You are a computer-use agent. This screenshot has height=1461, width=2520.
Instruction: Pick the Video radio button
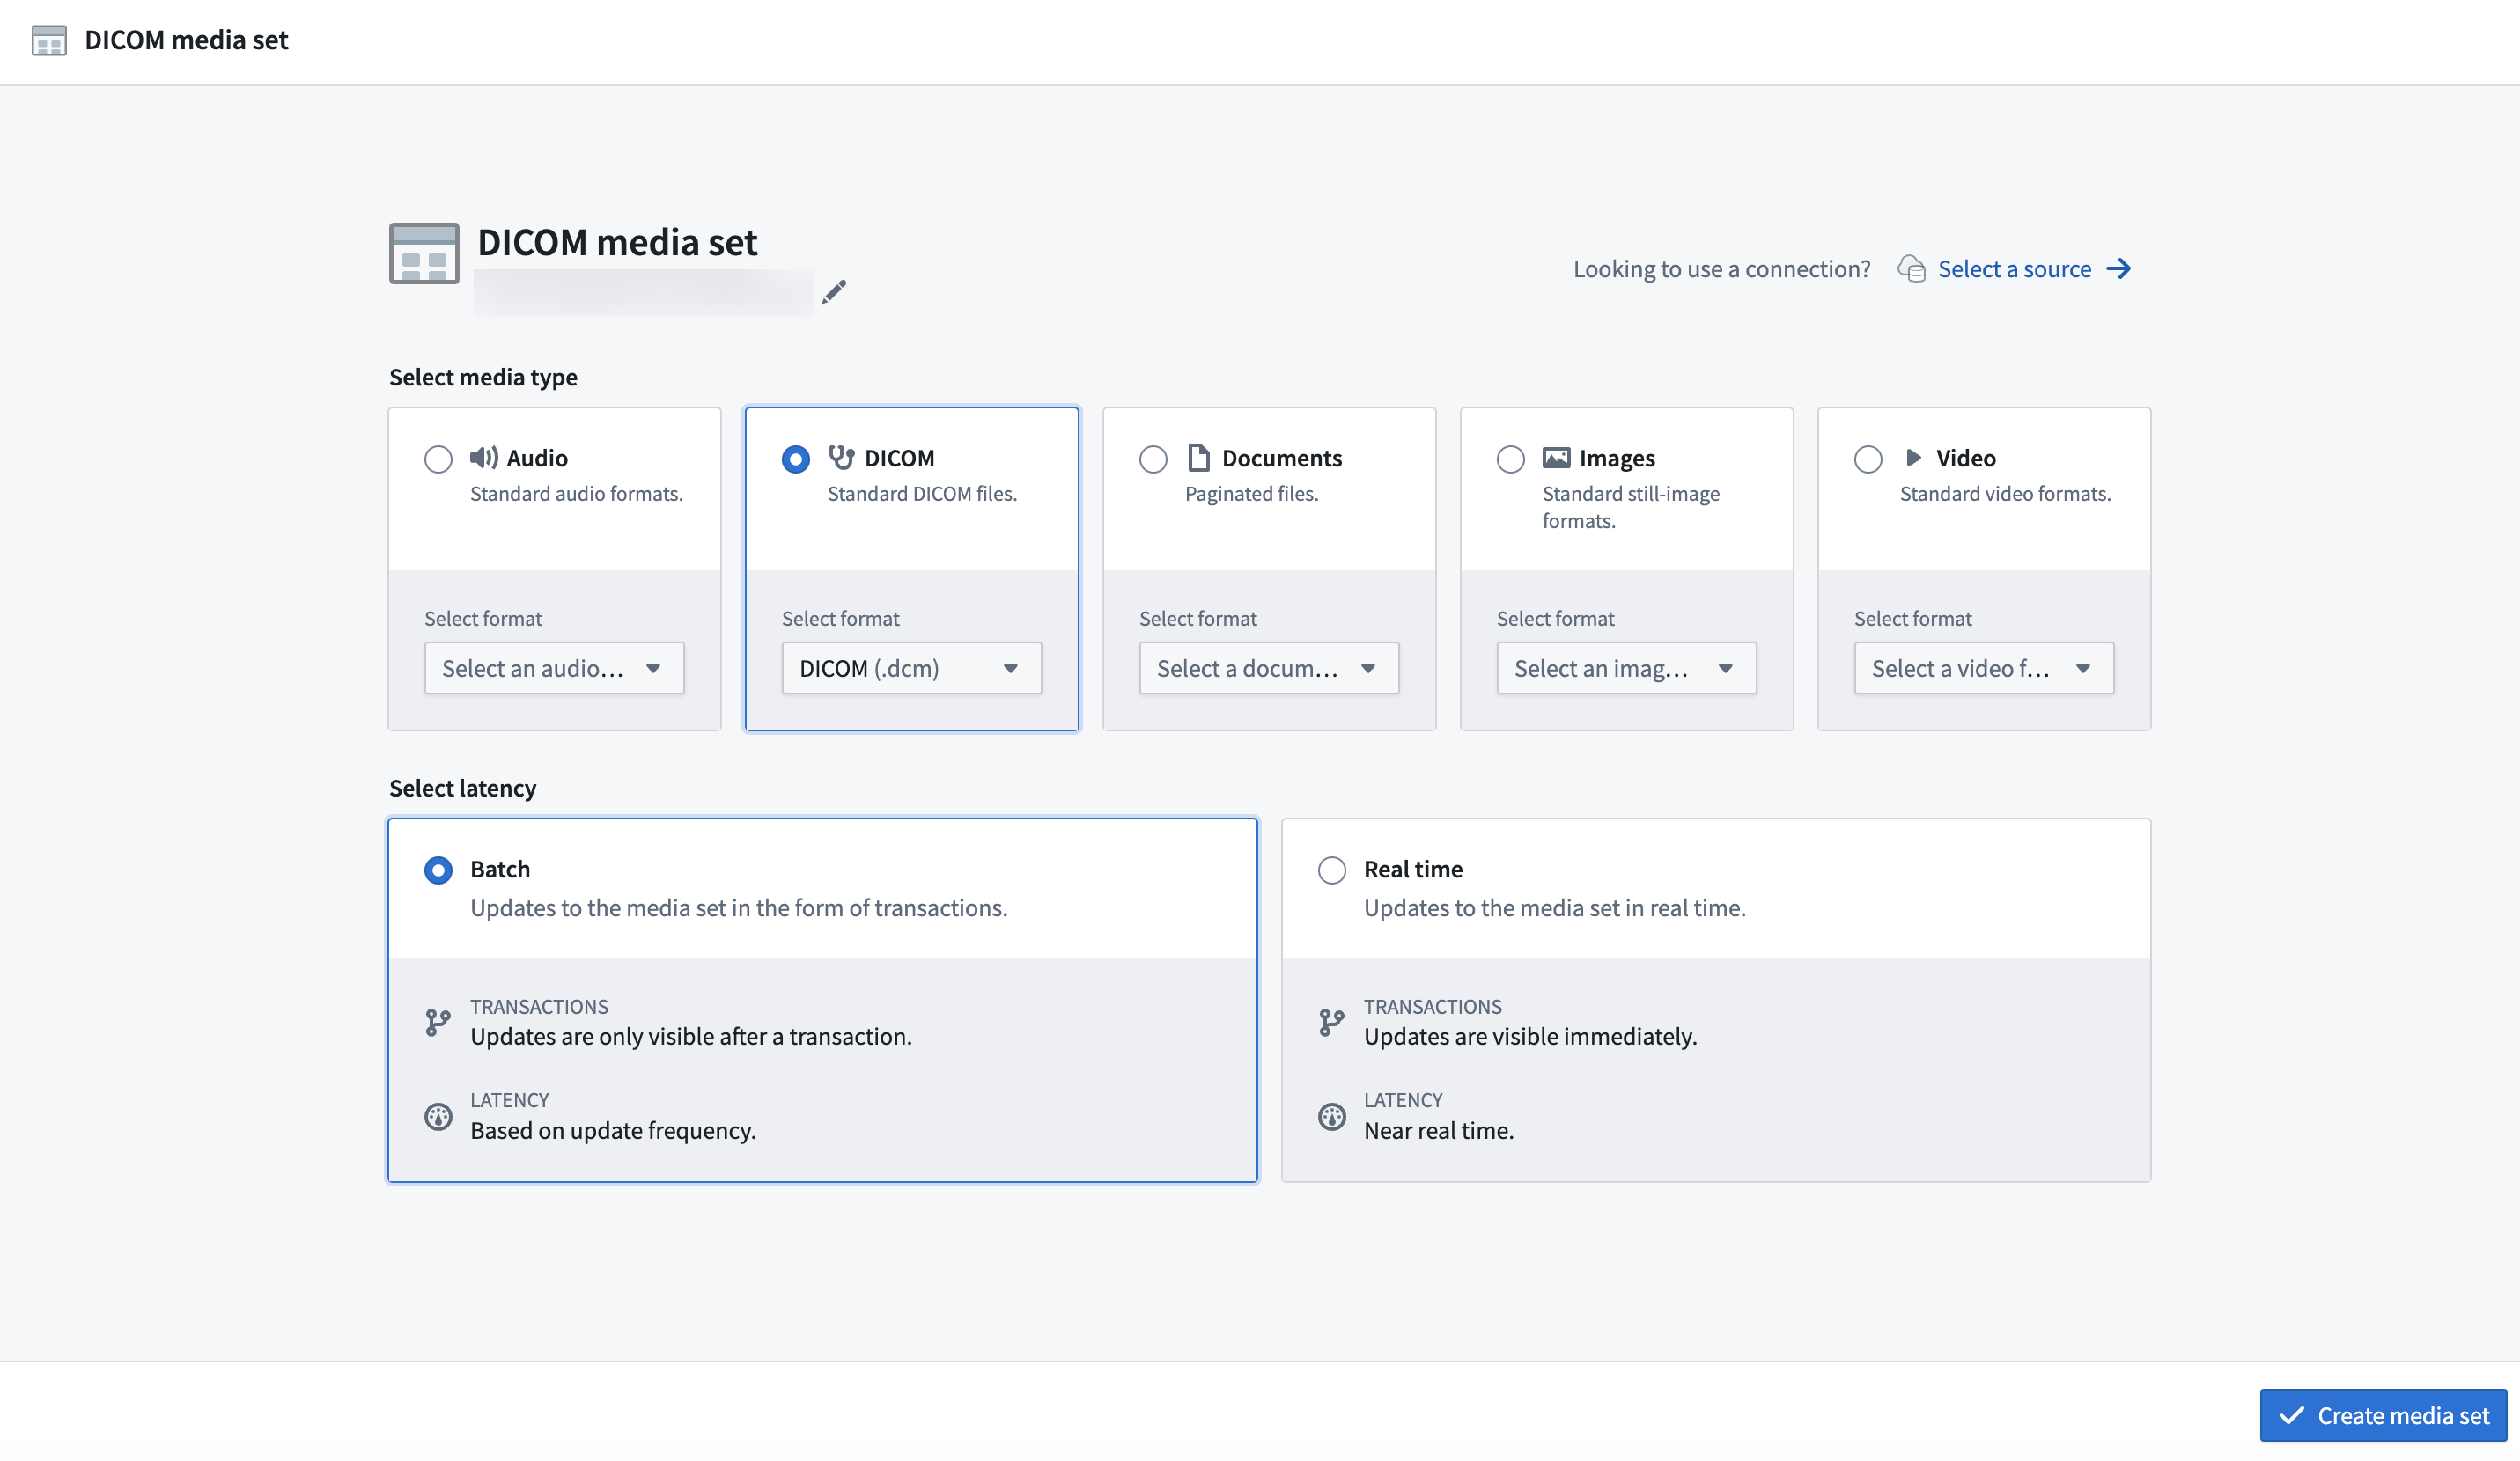[1867, 459]
